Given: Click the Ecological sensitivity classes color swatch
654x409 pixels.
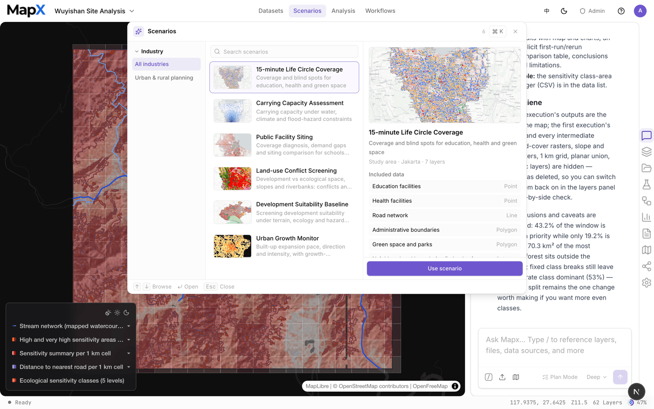Looking at the screenshot, I should tap(14, 380).
